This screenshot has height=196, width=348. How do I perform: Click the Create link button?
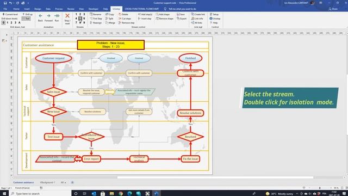coord(198,14)
